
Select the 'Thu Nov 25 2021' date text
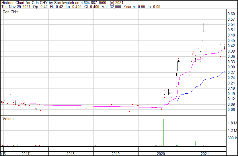(x=16, y=7)
